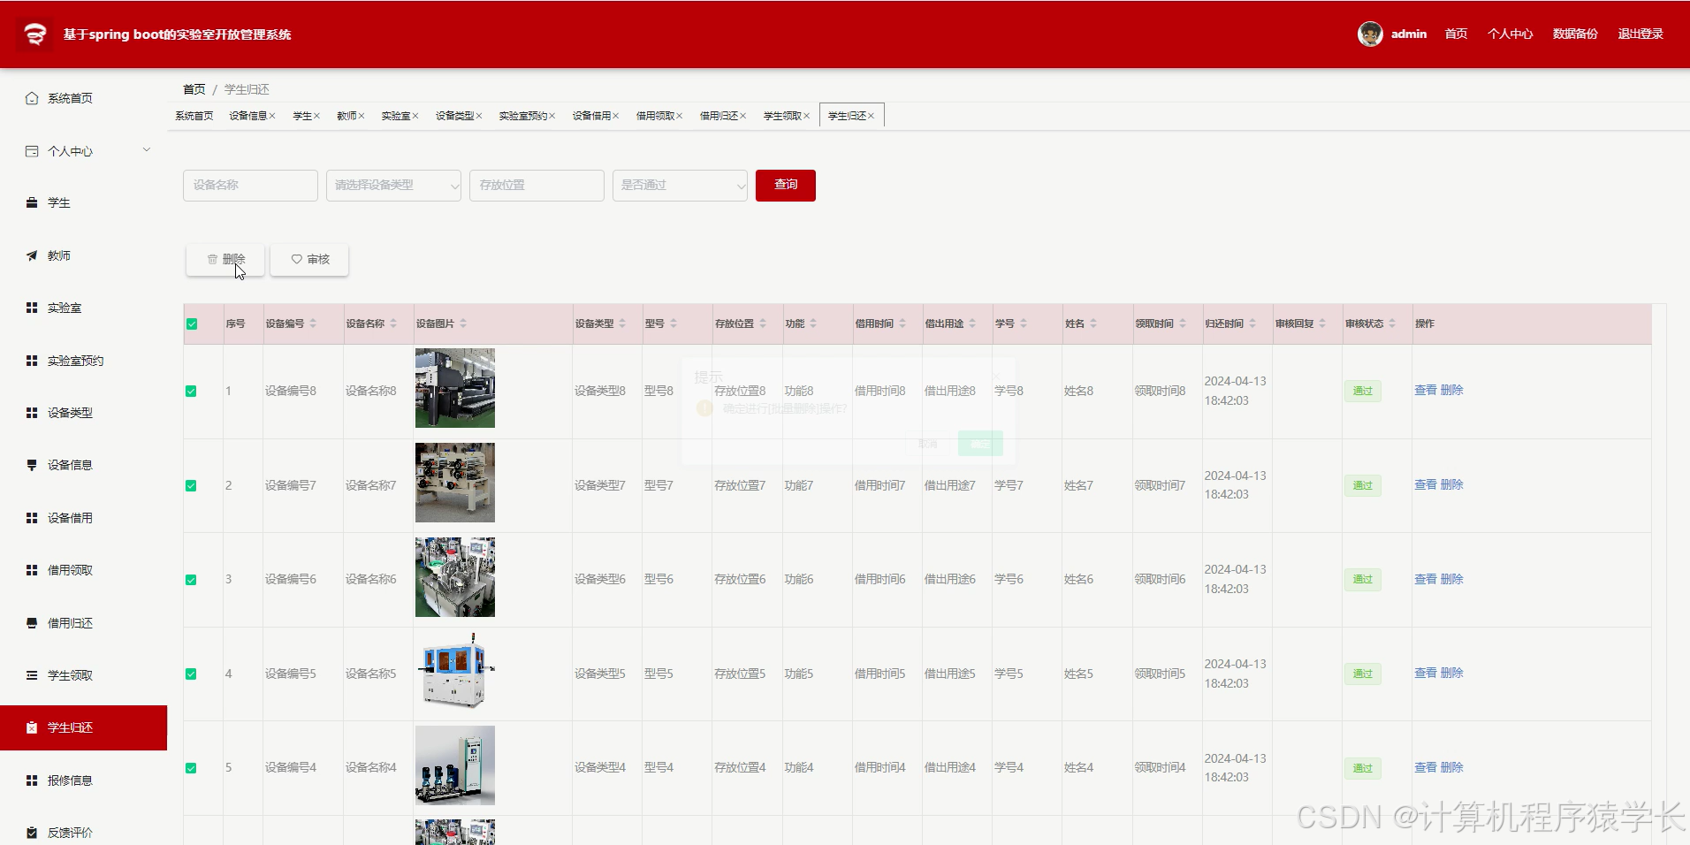Click the trash icon on 删除 button
1690x845 pixels.
(212, 259)
